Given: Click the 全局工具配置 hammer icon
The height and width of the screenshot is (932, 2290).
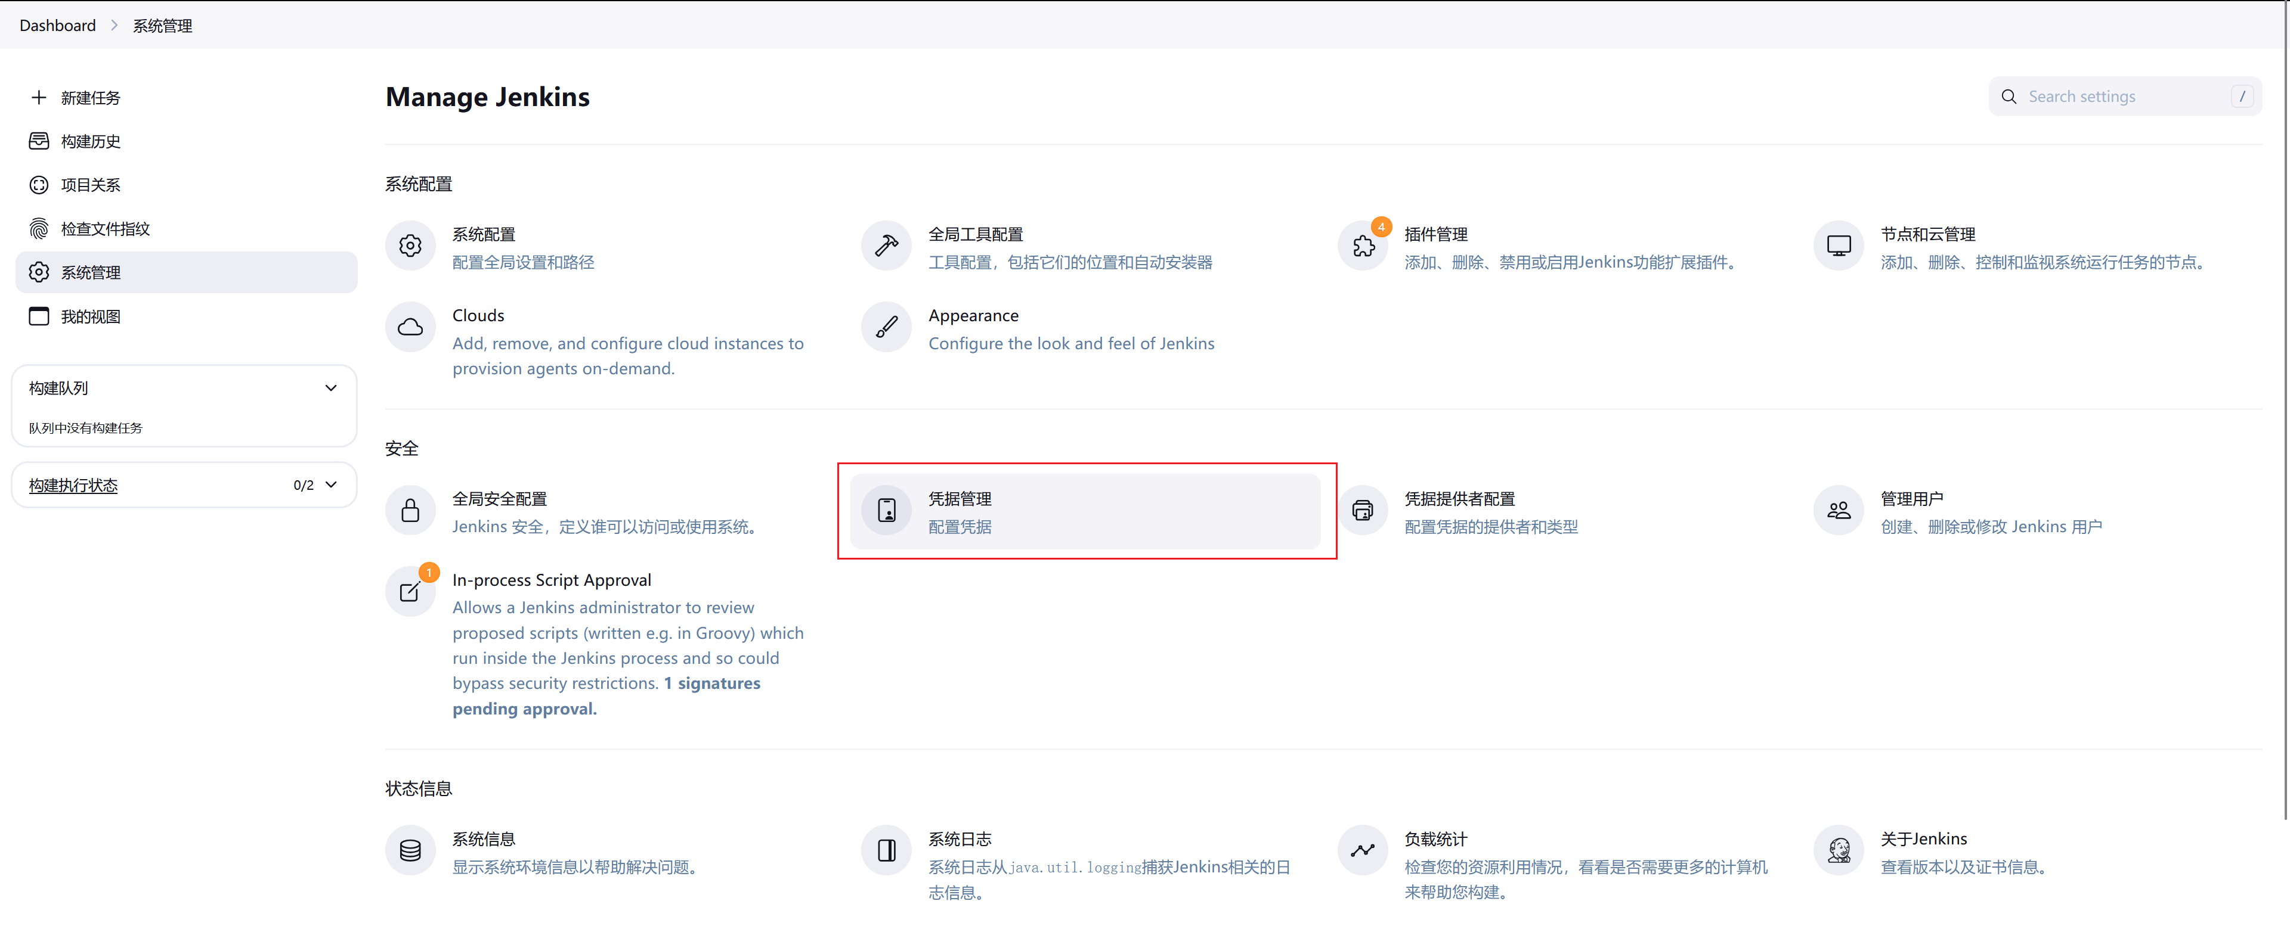Looking at the screenshot, I should (x=886, y=246).
